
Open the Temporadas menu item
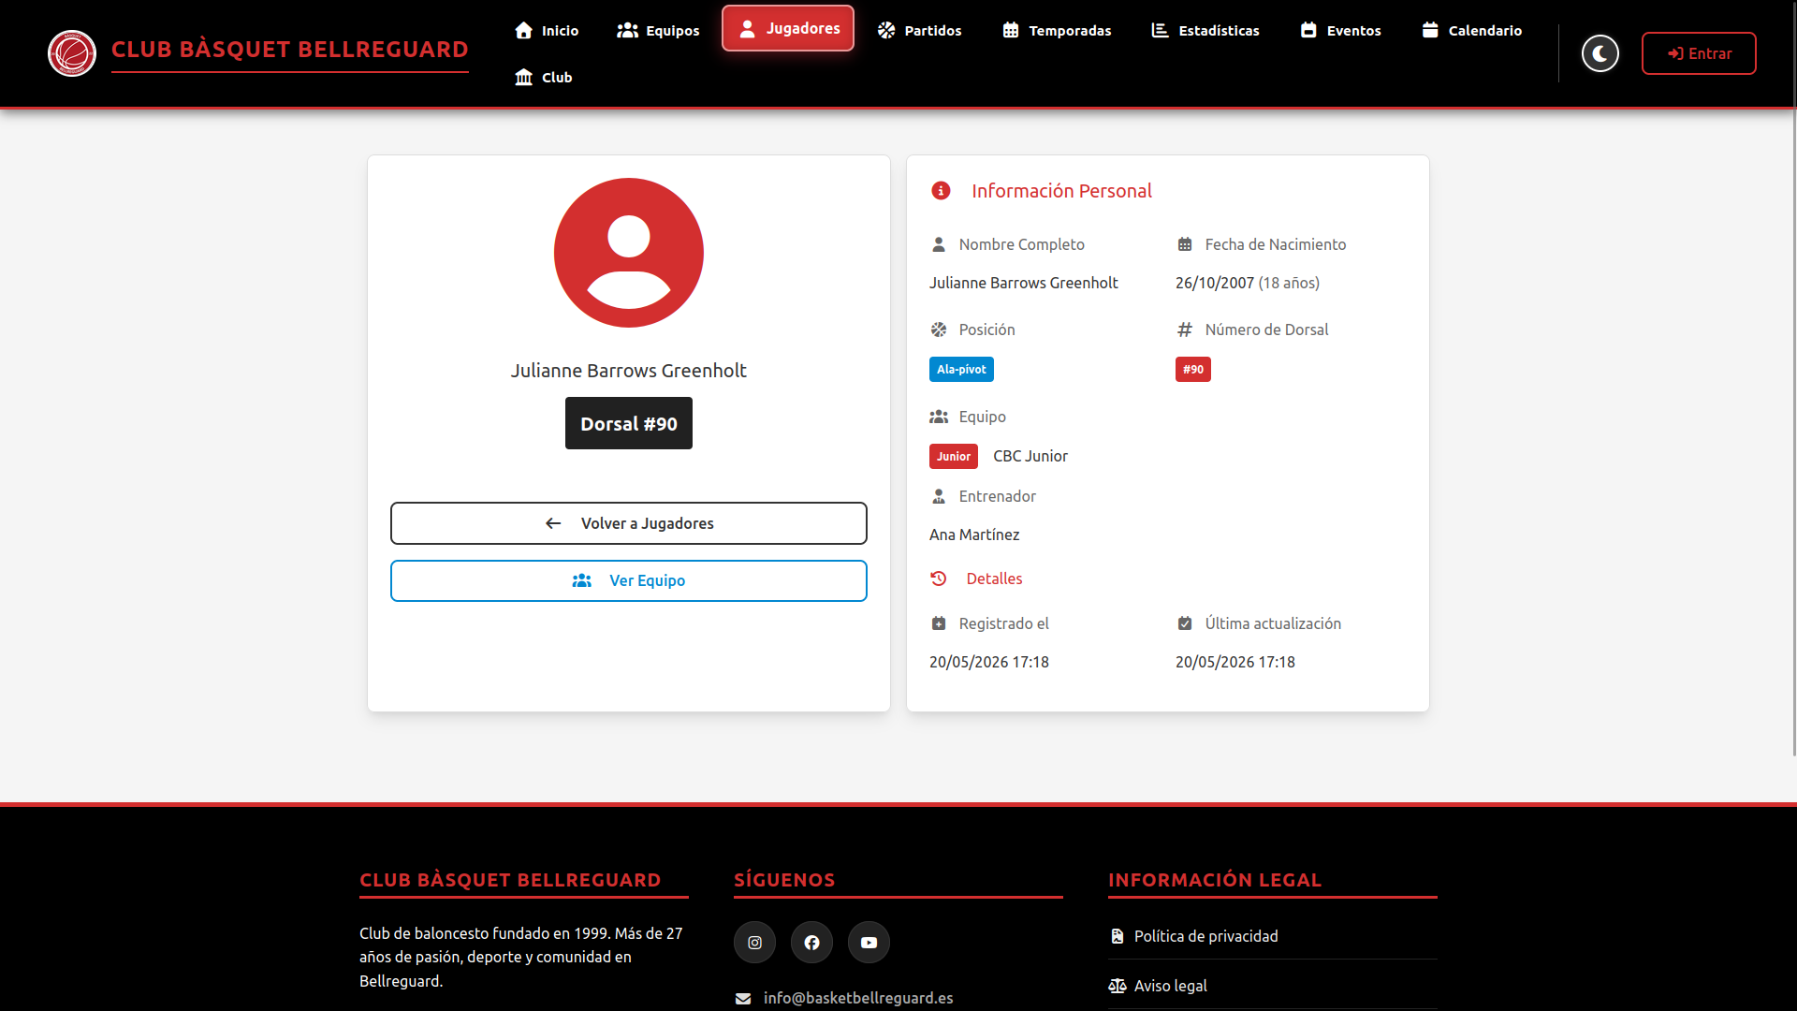[x=1057, y=30]
